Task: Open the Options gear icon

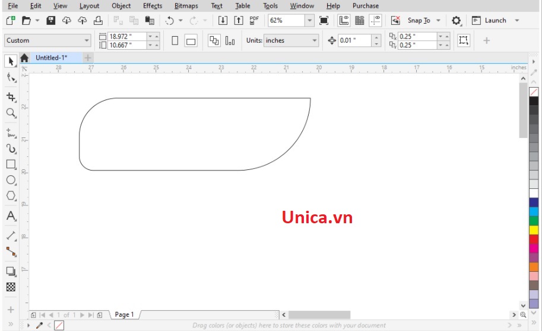Action: pyautogui.click(x=456, y=21)
